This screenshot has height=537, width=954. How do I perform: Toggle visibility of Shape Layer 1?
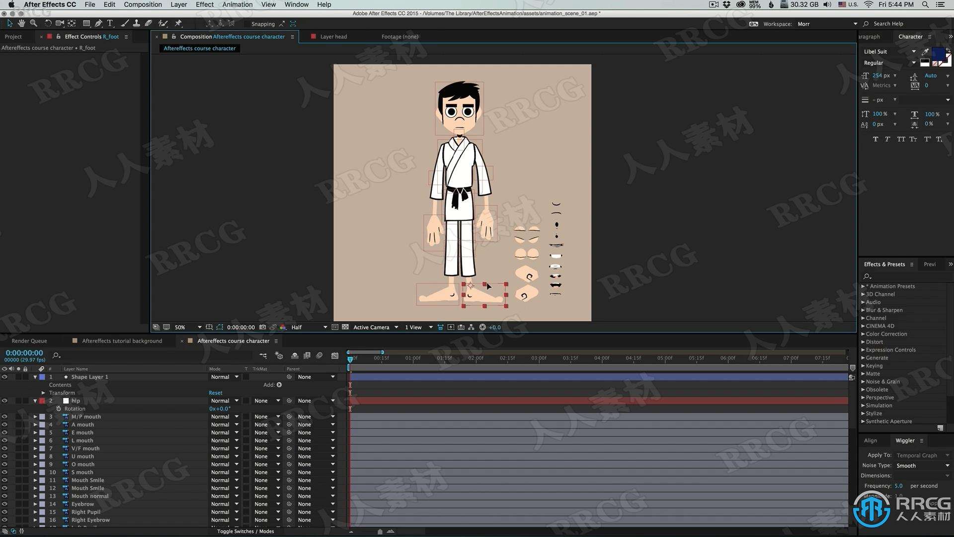coord(5,376)
